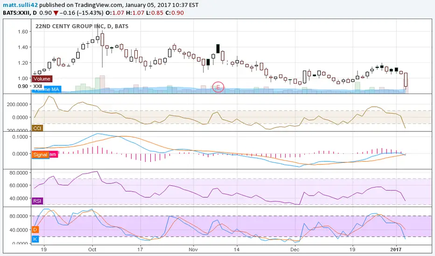Select the blue K stochastic label
The width and height of the screenshot is (435, 256).
35,239
